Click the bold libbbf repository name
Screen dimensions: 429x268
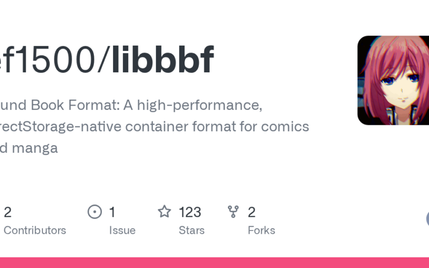tap(162, 60)
